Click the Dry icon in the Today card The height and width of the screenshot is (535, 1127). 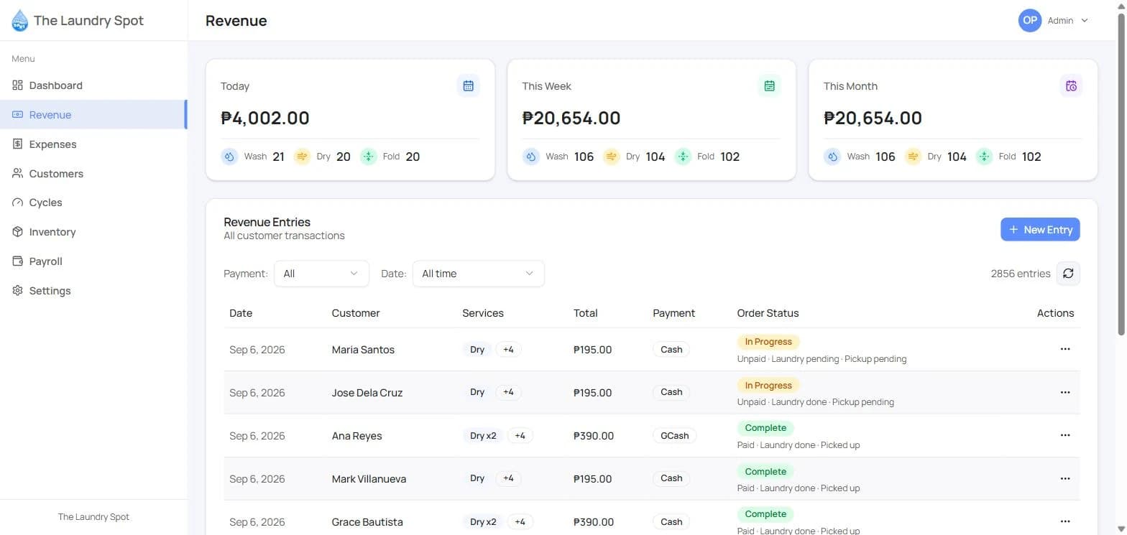point(302,157)
